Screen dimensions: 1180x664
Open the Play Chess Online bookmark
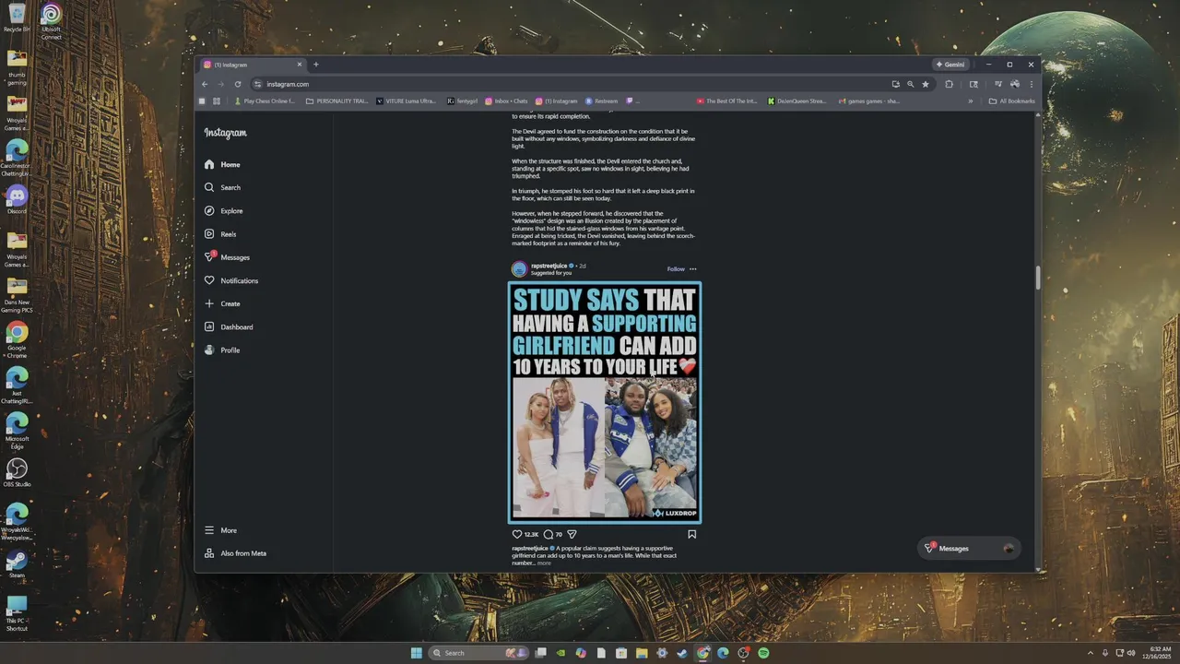[265, 101]
